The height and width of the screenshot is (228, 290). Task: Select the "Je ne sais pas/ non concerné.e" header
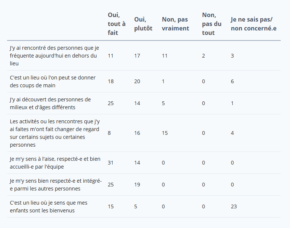[253, 24]
